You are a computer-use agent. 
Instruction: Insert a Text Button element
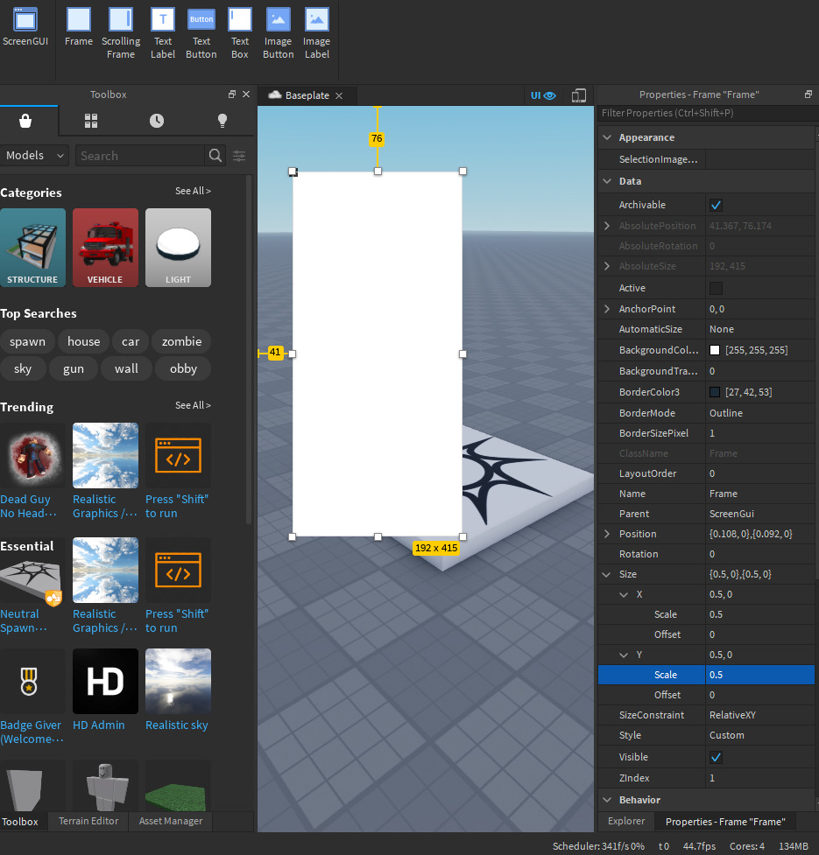coord(201,33)
